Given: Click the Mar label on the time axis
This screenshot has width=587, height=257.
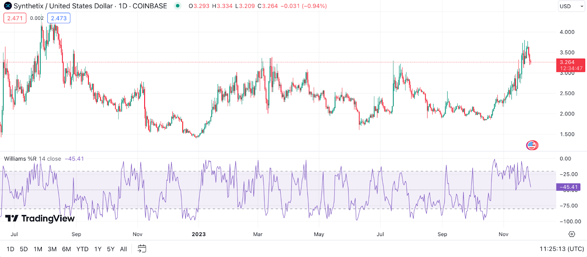Looking at the screenshot, I should (x=258, y=234).
